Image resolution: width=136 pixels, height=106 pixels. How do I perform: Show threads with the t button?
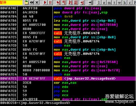[x=114, y=2]
